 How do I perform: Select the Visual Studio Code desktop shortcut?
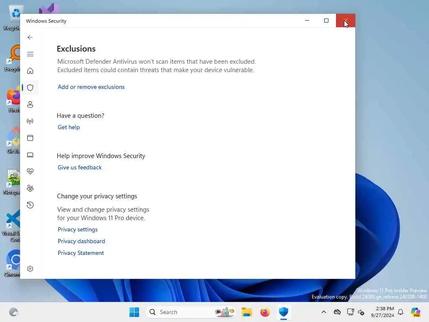click(x=11, y=226)
